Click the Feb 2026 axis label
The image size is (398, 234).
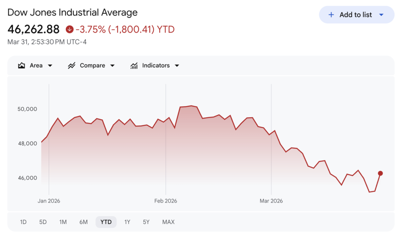point(166,201)
